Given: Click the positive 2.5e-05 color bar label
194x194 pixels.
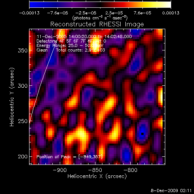Looking at the screenshot, I should coord(114,13).
